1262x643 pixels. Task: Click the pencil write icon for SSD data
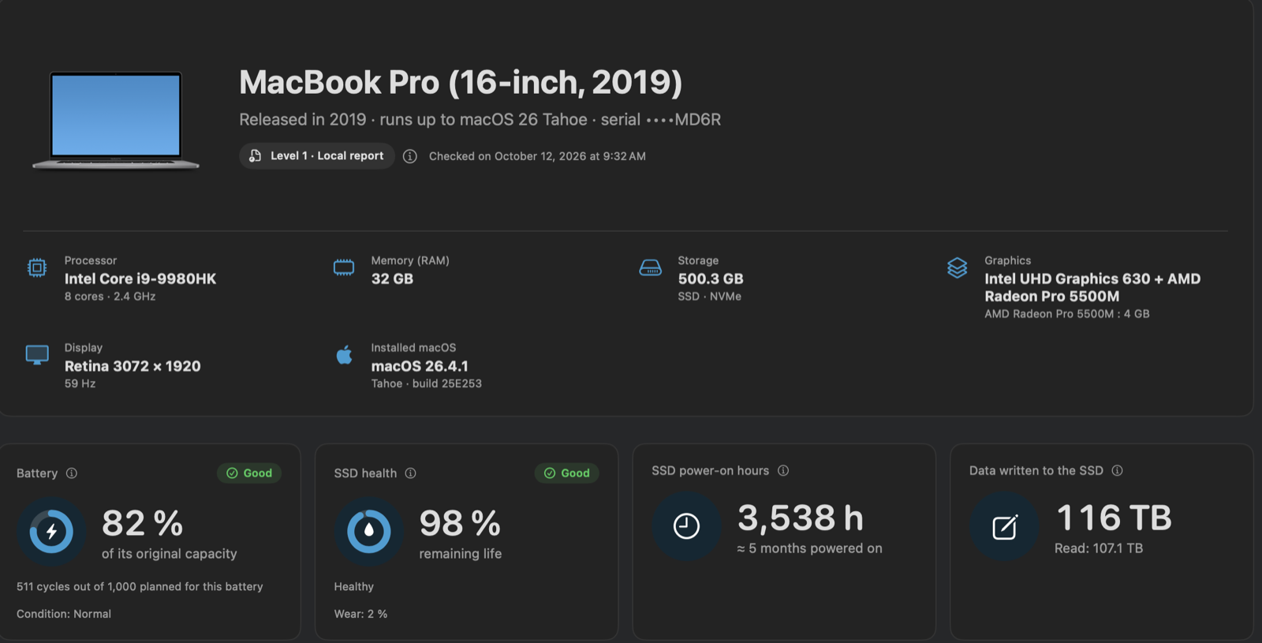coord(1004,526)
